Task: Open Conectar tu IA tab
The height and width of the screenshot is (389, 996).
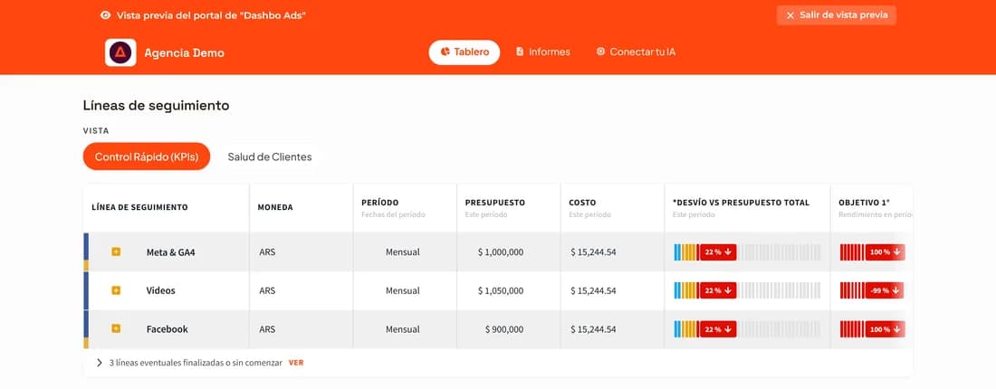Action: 636,52
